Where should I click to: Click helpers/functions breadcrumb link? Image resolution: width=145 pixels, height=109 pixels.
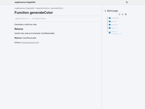click(x=43, y=8)
